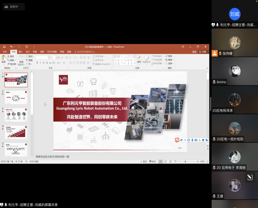Open the File (文件) menu tab
This screenshot has height=208, width=258.
click(5, 52)
